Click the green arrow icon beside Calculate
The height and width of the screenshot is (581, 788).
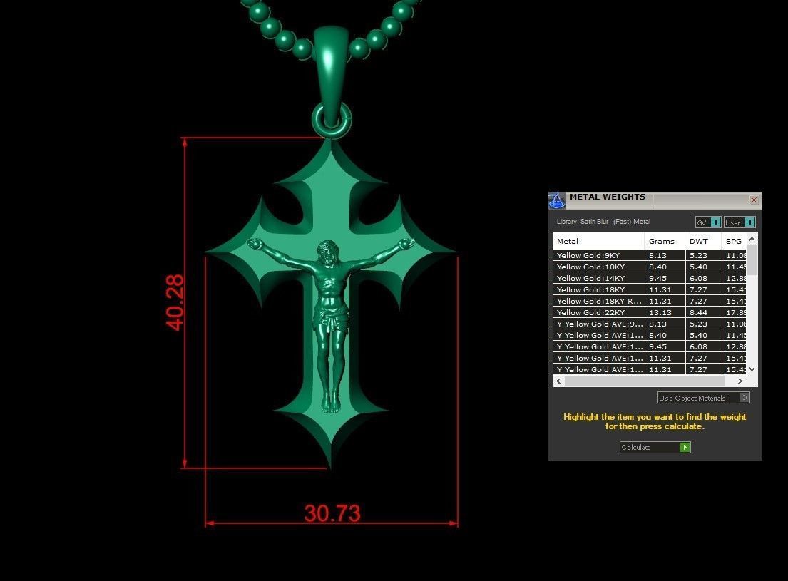pos(684,447)
